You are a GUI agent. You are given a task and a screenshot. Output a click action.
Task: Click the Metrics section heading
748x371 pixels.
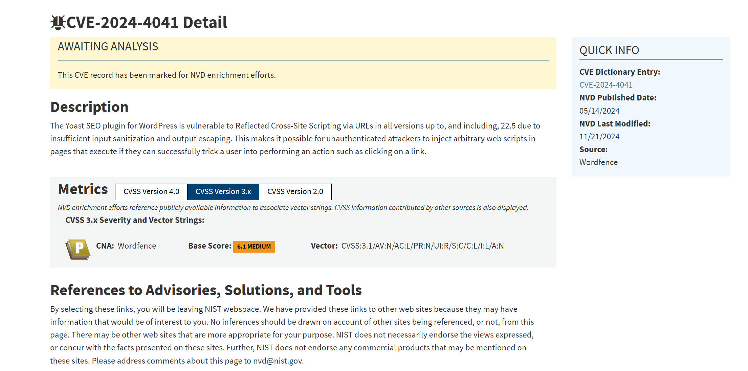point(83,189)
